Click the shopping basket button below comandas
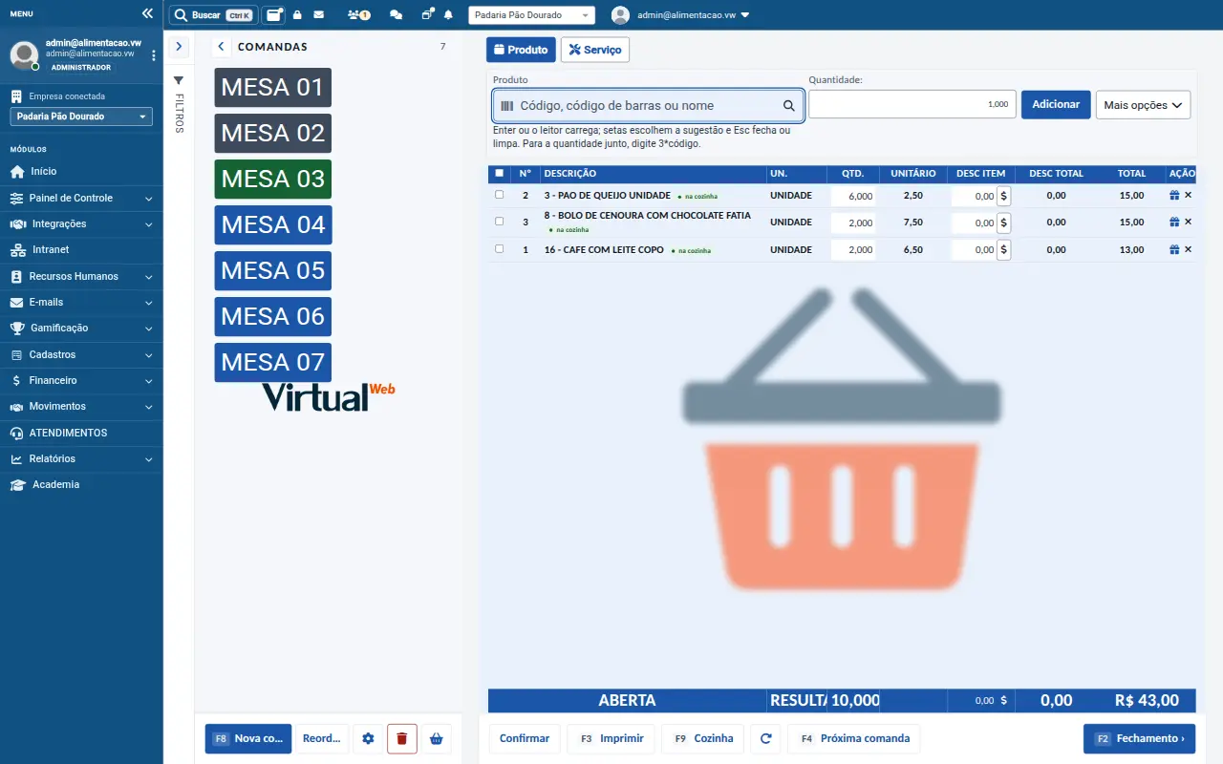 pyautogui.click(x=437, y=738)
